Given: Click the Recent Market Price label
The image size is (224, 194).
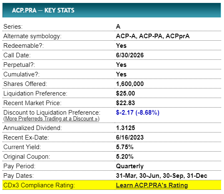Looking at the screenshot, I should pos(32,103).
